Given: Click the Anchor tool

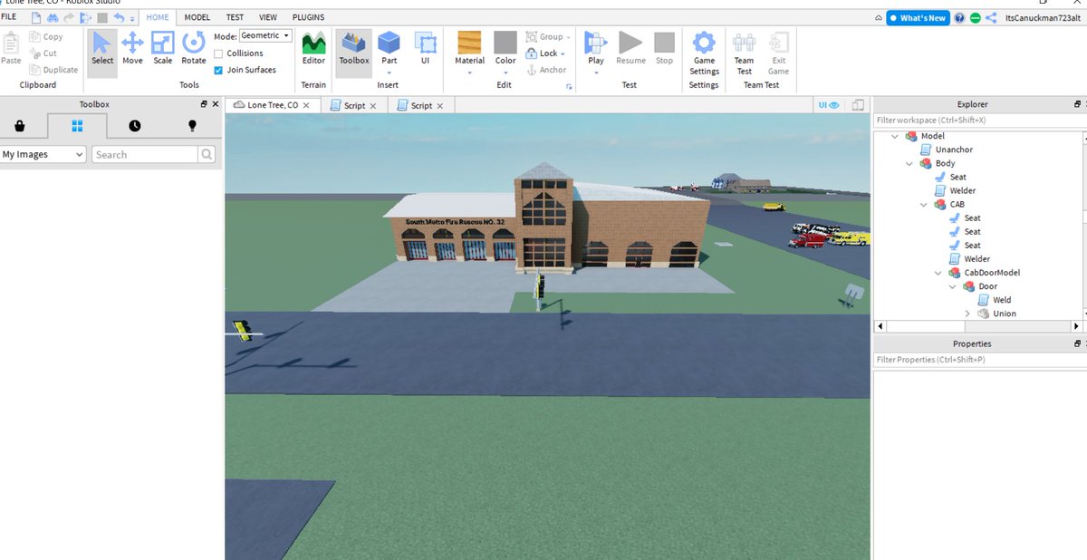Looking at the screenshot, I should (x=546, y=70).
